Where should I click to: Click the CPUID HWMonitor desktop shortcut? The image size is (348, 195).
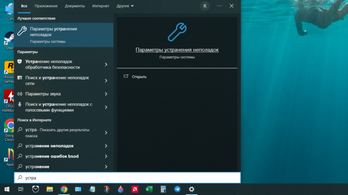pos(8,101)
